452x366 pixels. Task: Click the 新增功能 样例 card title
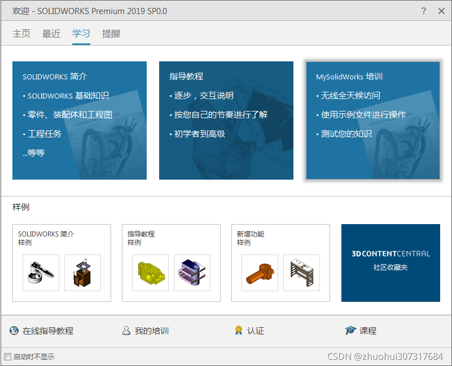(x=251, y=238)
